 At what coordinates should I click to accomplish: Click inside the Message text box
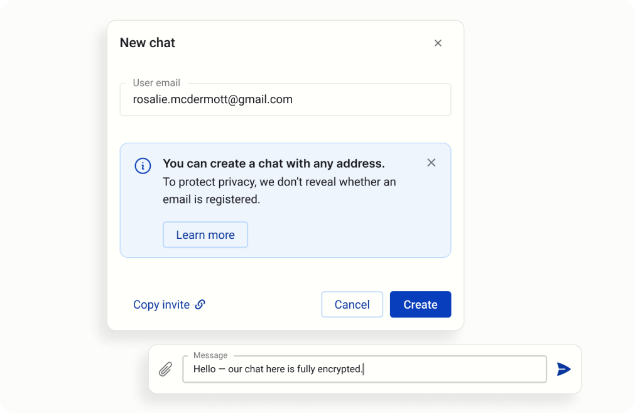click(x=452, y=370)
